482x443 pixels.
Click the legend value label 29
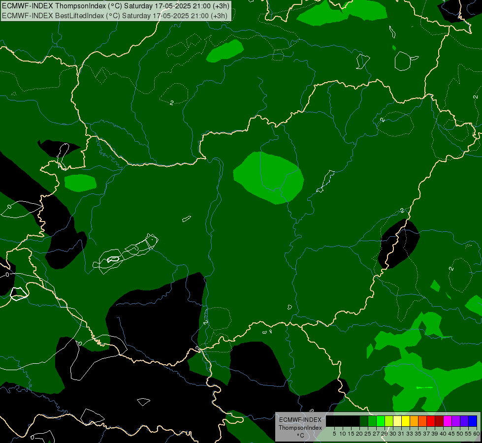pos(385,434)
